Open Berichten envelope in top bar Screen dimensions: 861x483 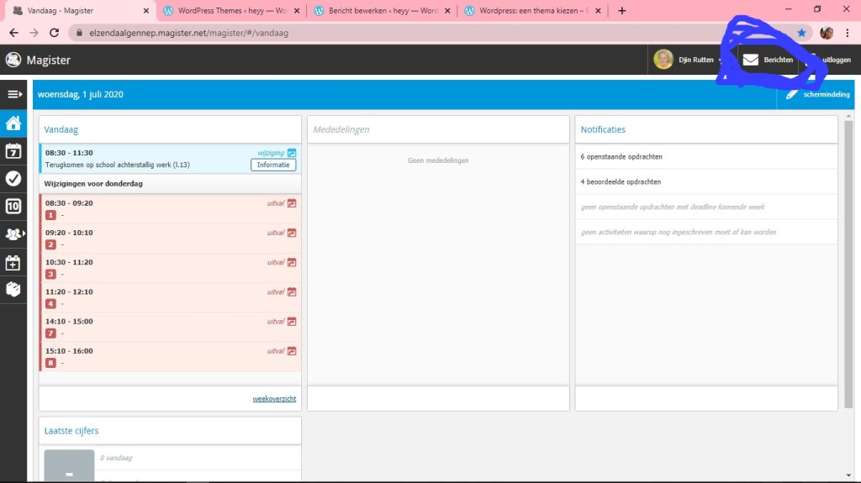pos(768,60)
